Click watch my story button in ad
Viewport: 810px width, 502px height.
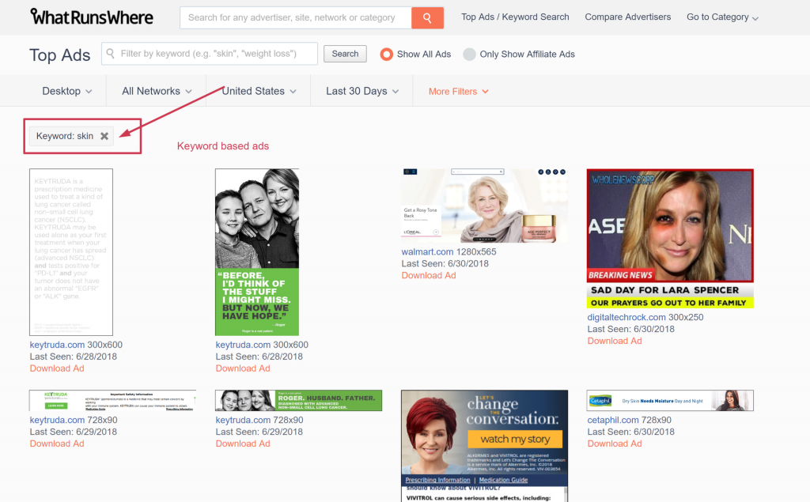pyautogui.click(x=515, y=439)
